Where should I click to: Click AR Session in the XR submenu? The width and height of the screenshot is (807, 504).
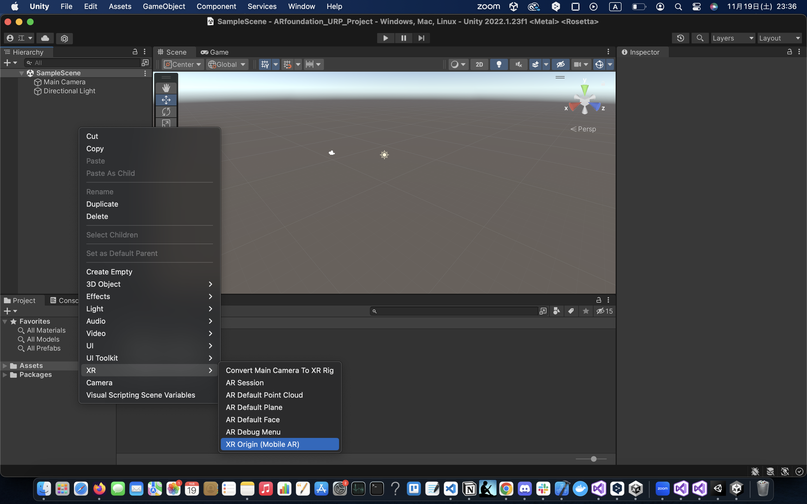coord(245,383)
